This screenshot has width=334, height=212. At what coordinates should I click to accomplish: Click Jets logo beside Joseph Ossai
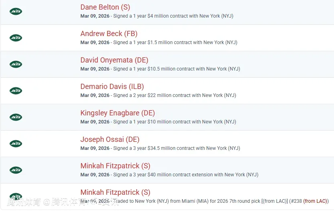[16, 143]
